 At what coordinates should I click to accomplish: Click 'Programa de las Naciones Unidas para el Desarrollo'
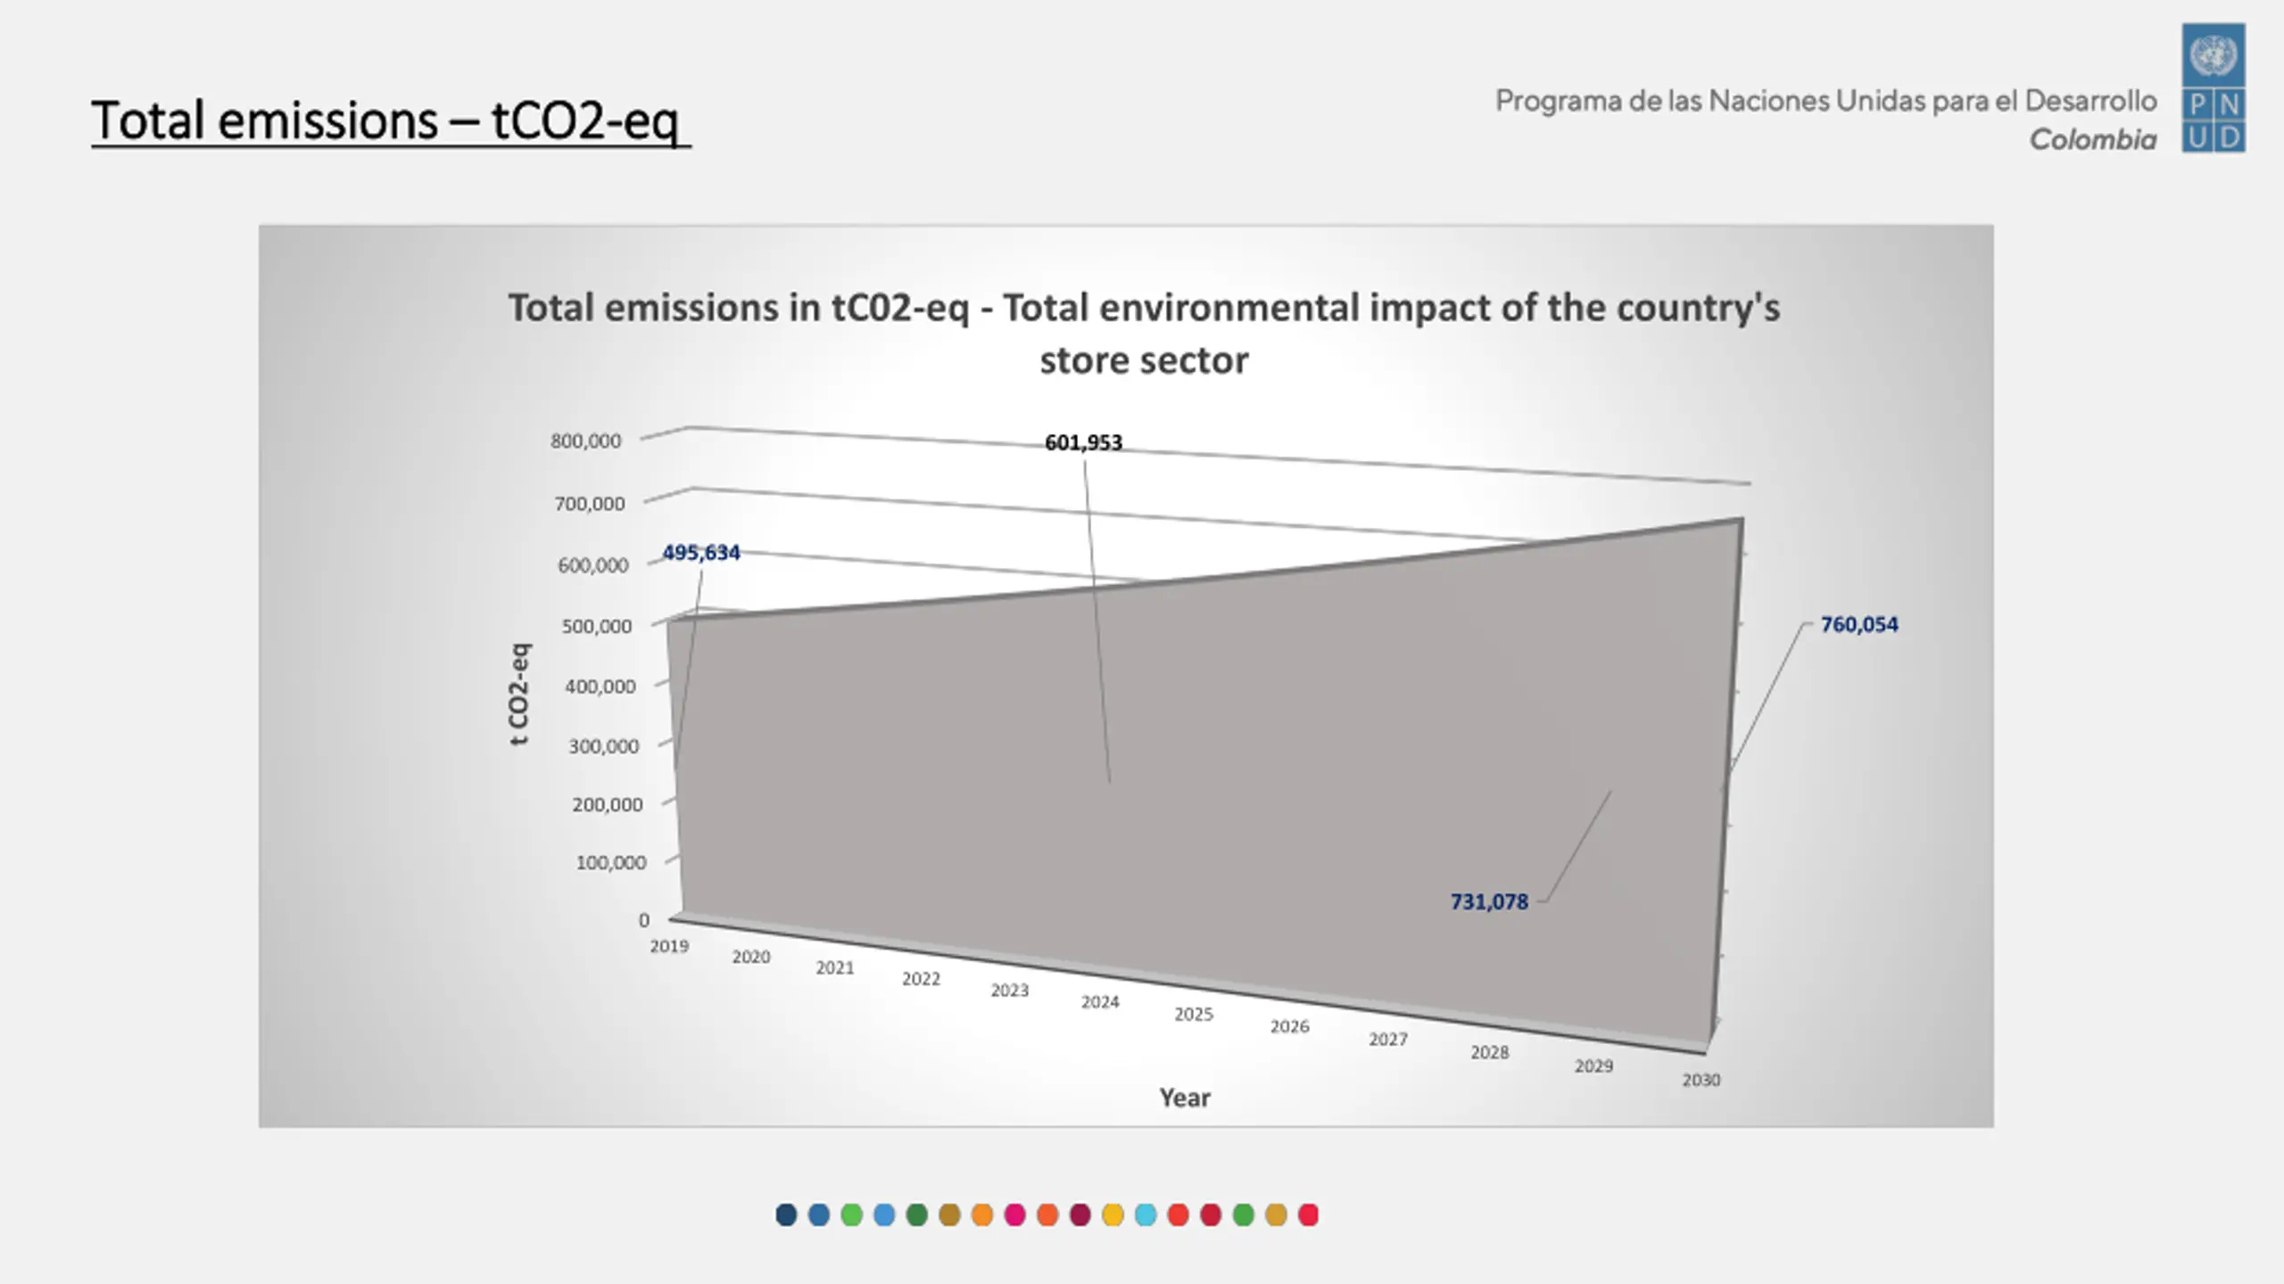pos(1826,101)
